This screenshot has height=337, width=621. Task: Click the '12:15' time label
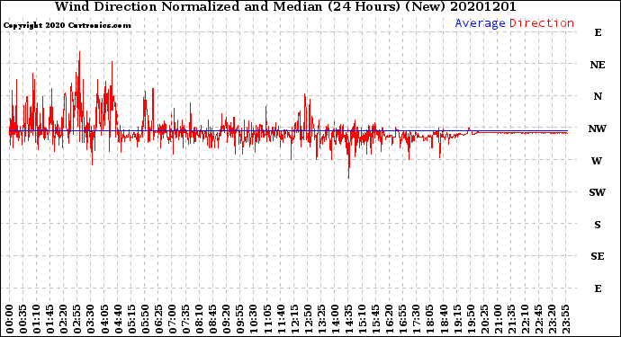click(x=294, y=319)
